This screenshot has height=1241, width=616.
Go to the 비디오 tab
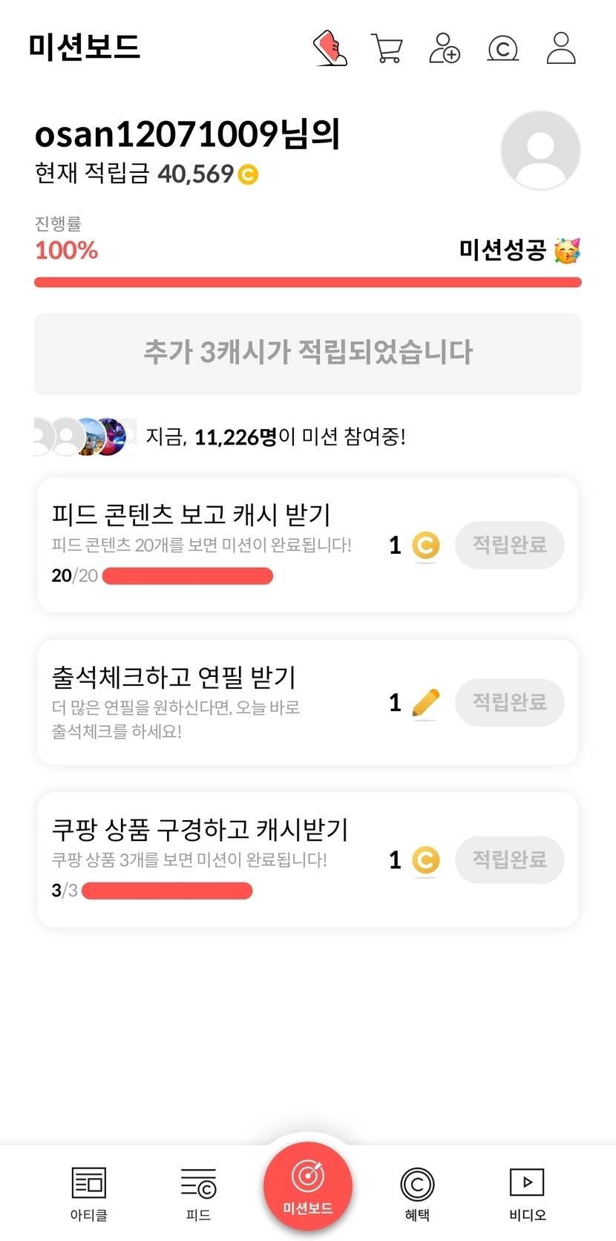527,1193
